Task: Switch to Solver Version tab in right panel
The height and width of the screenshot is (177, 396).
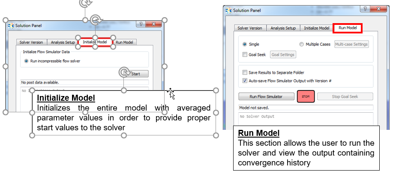Action: [x=250, y=28]
